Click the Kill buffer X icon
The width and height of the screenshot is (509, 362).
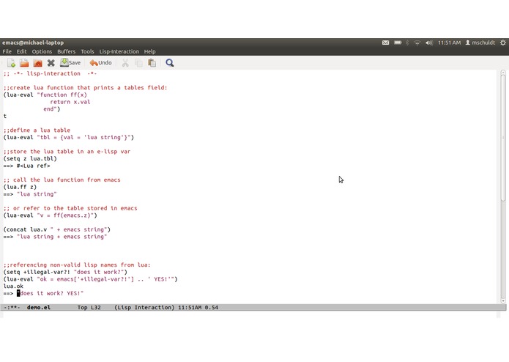pyautogui.click(x=51, y=63)
